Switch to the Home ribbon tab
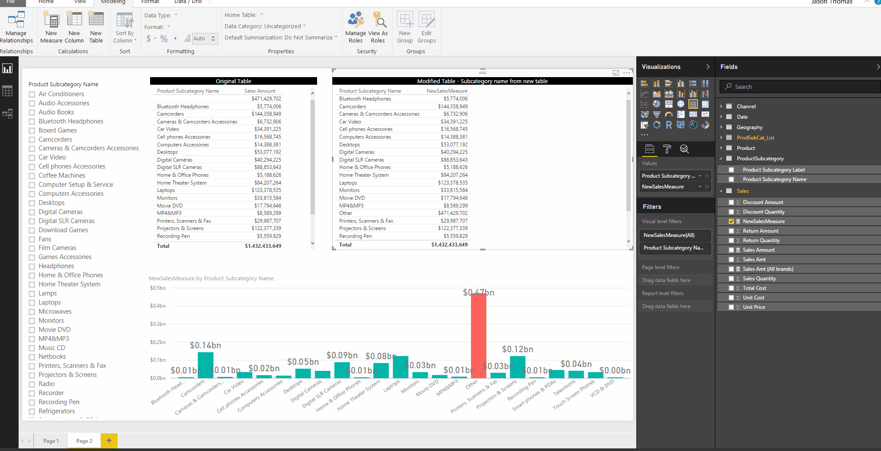This screenshot has height=451, width=881. pos(46,2)
